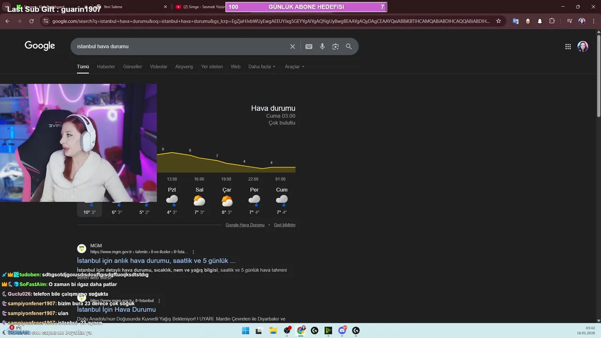
Task: Open more options for first MGM result
Action: (x=193, y=252)
